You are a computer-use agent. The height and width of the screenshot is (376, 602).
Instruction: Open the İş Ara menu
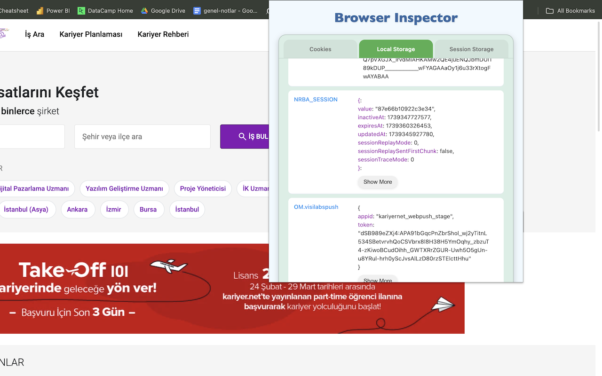(35, 34)
